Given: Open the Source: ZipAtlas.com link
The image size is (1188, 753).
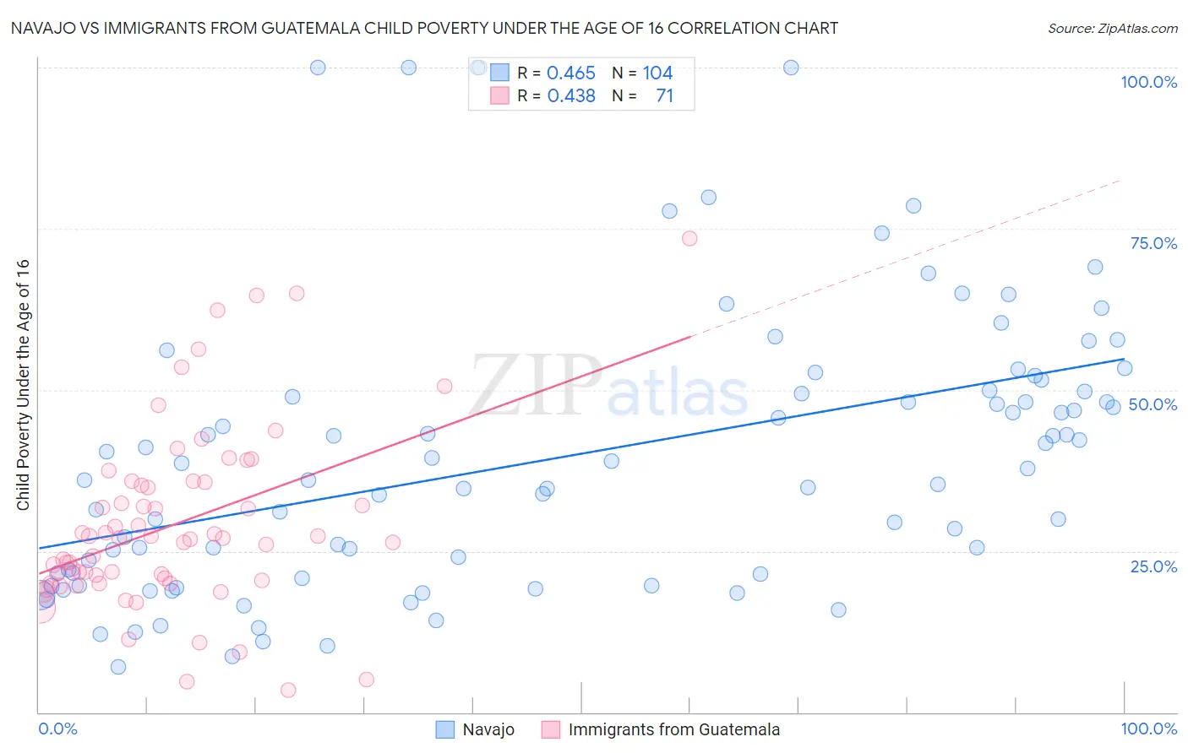Looking at the screenshot, I should (1113, 29).
